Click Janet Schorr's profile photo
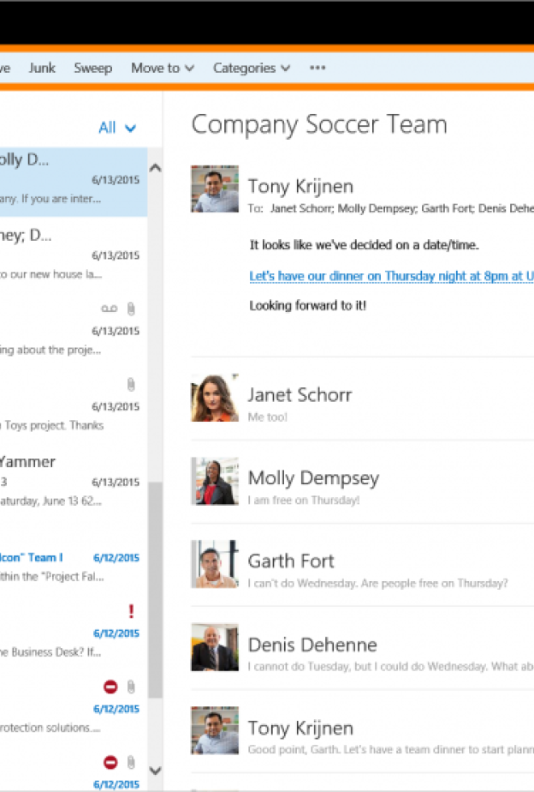Screen dimensions: 534x792 pos(215,398)
